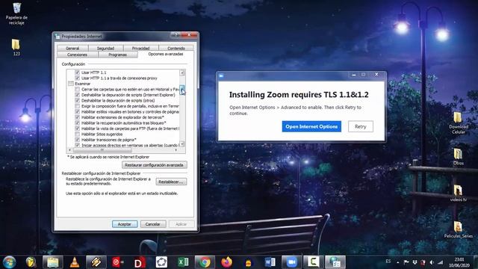Open the Winamp lightning taskbar icon
478x269 pixels.
click(96, 262)
